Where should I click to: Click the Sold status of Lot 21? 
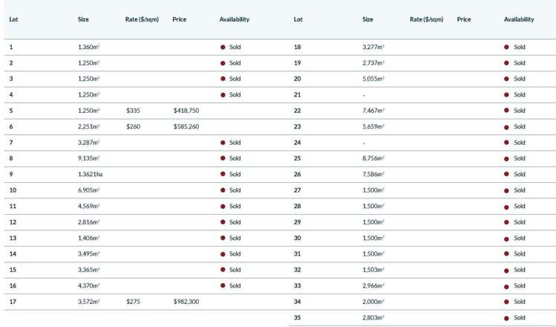[515, 95]
